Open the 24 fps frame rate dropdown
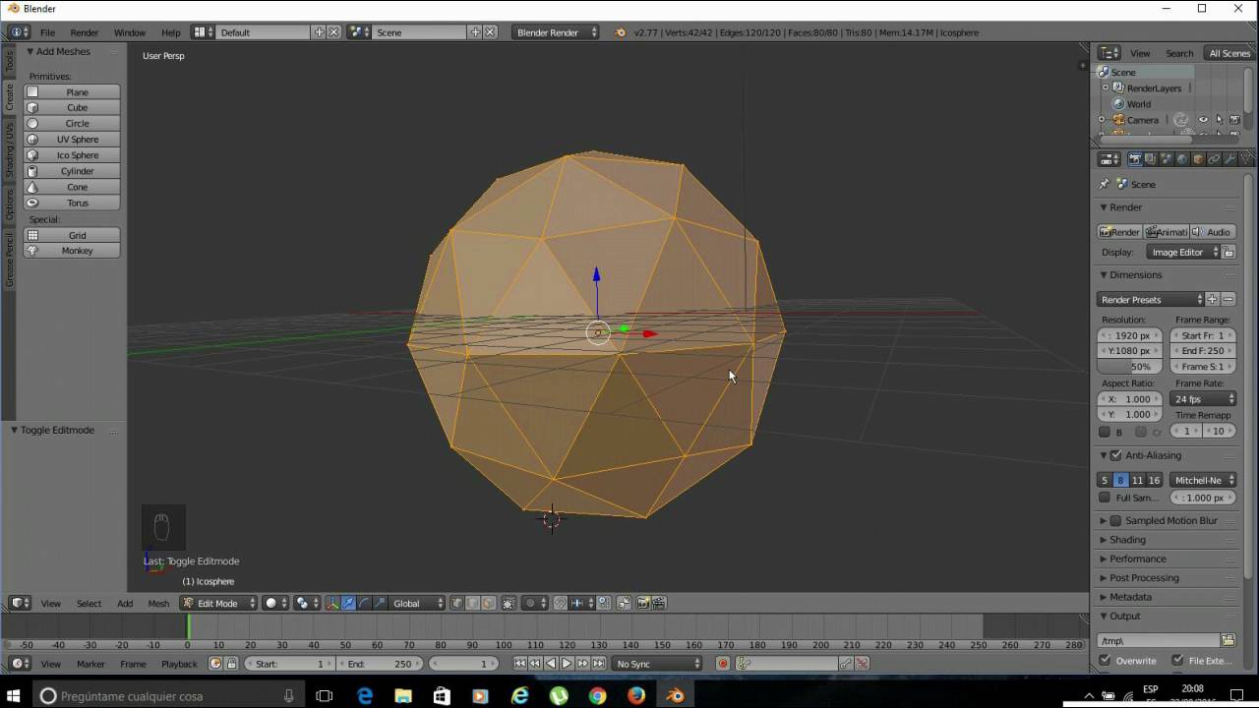This screenshot has width=1259, height=708. (1203, 399)
